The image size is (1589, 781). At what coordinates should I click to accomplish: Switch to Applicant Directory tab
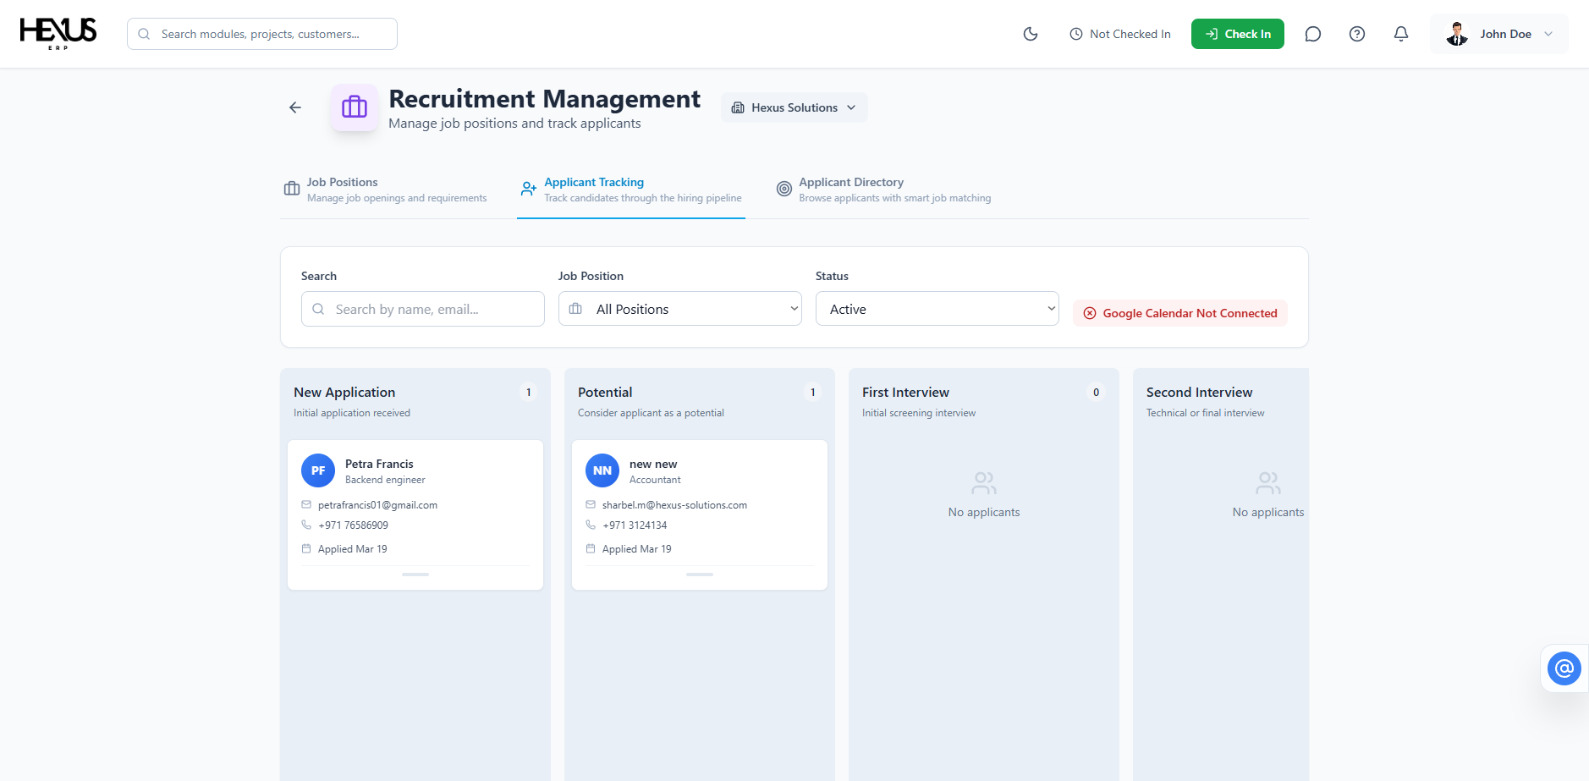tap(883, 190)
